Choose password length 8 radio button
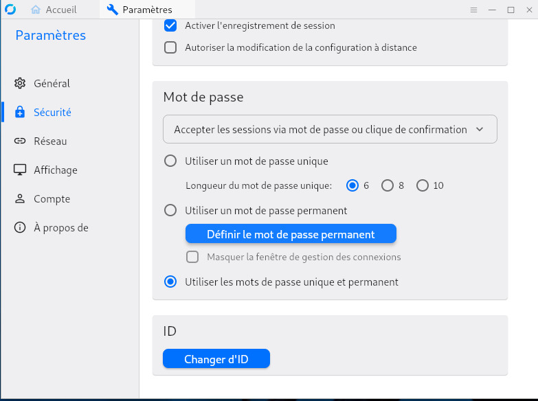The image size is (538, 401). (388, 185)
